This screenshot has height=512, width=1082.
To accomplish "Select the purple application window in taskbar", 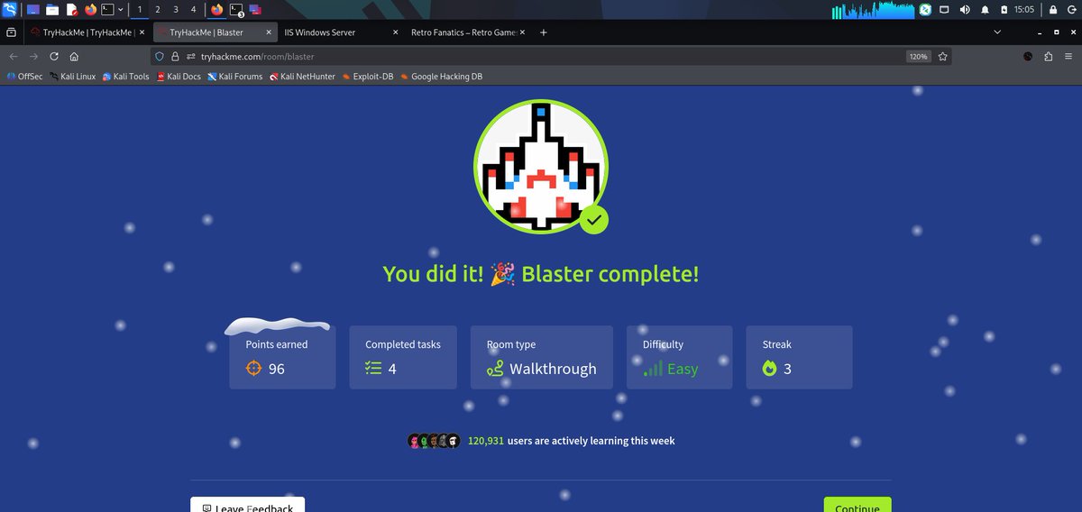I will coord(255,10).
